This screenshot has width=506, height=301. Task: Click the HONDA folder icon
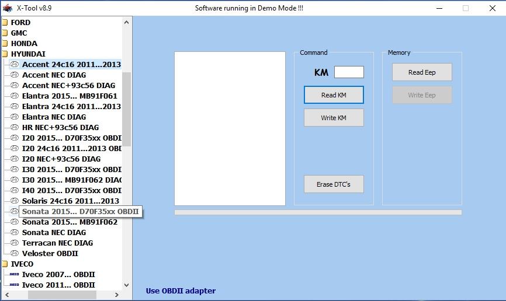tap(5, 44)
